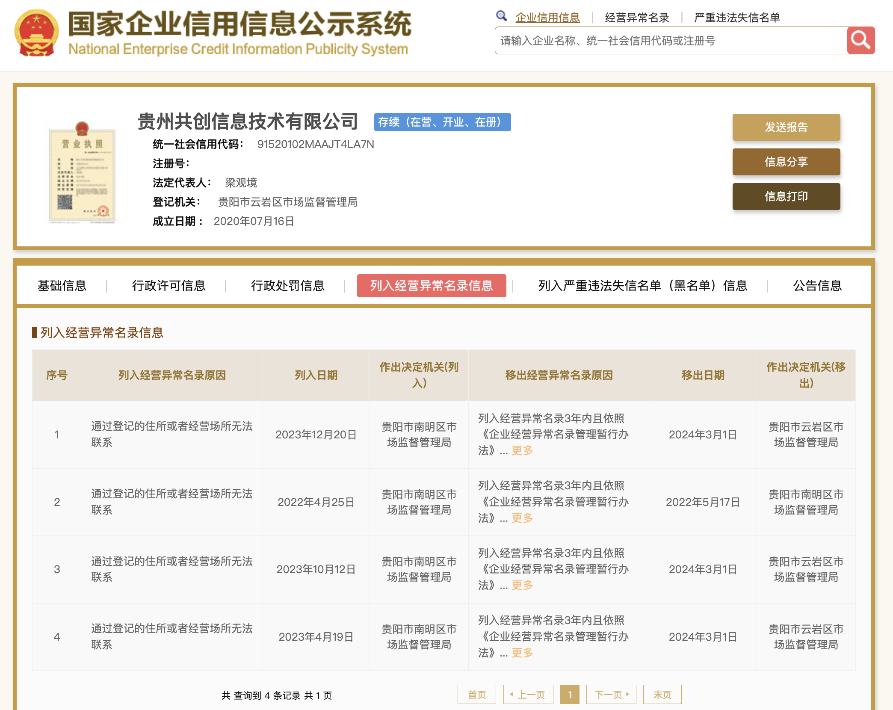This screenshot has width=893, height=710.
Task: Expand 更多 in row 2 removal reason
Action: click(x=522, y=518)
